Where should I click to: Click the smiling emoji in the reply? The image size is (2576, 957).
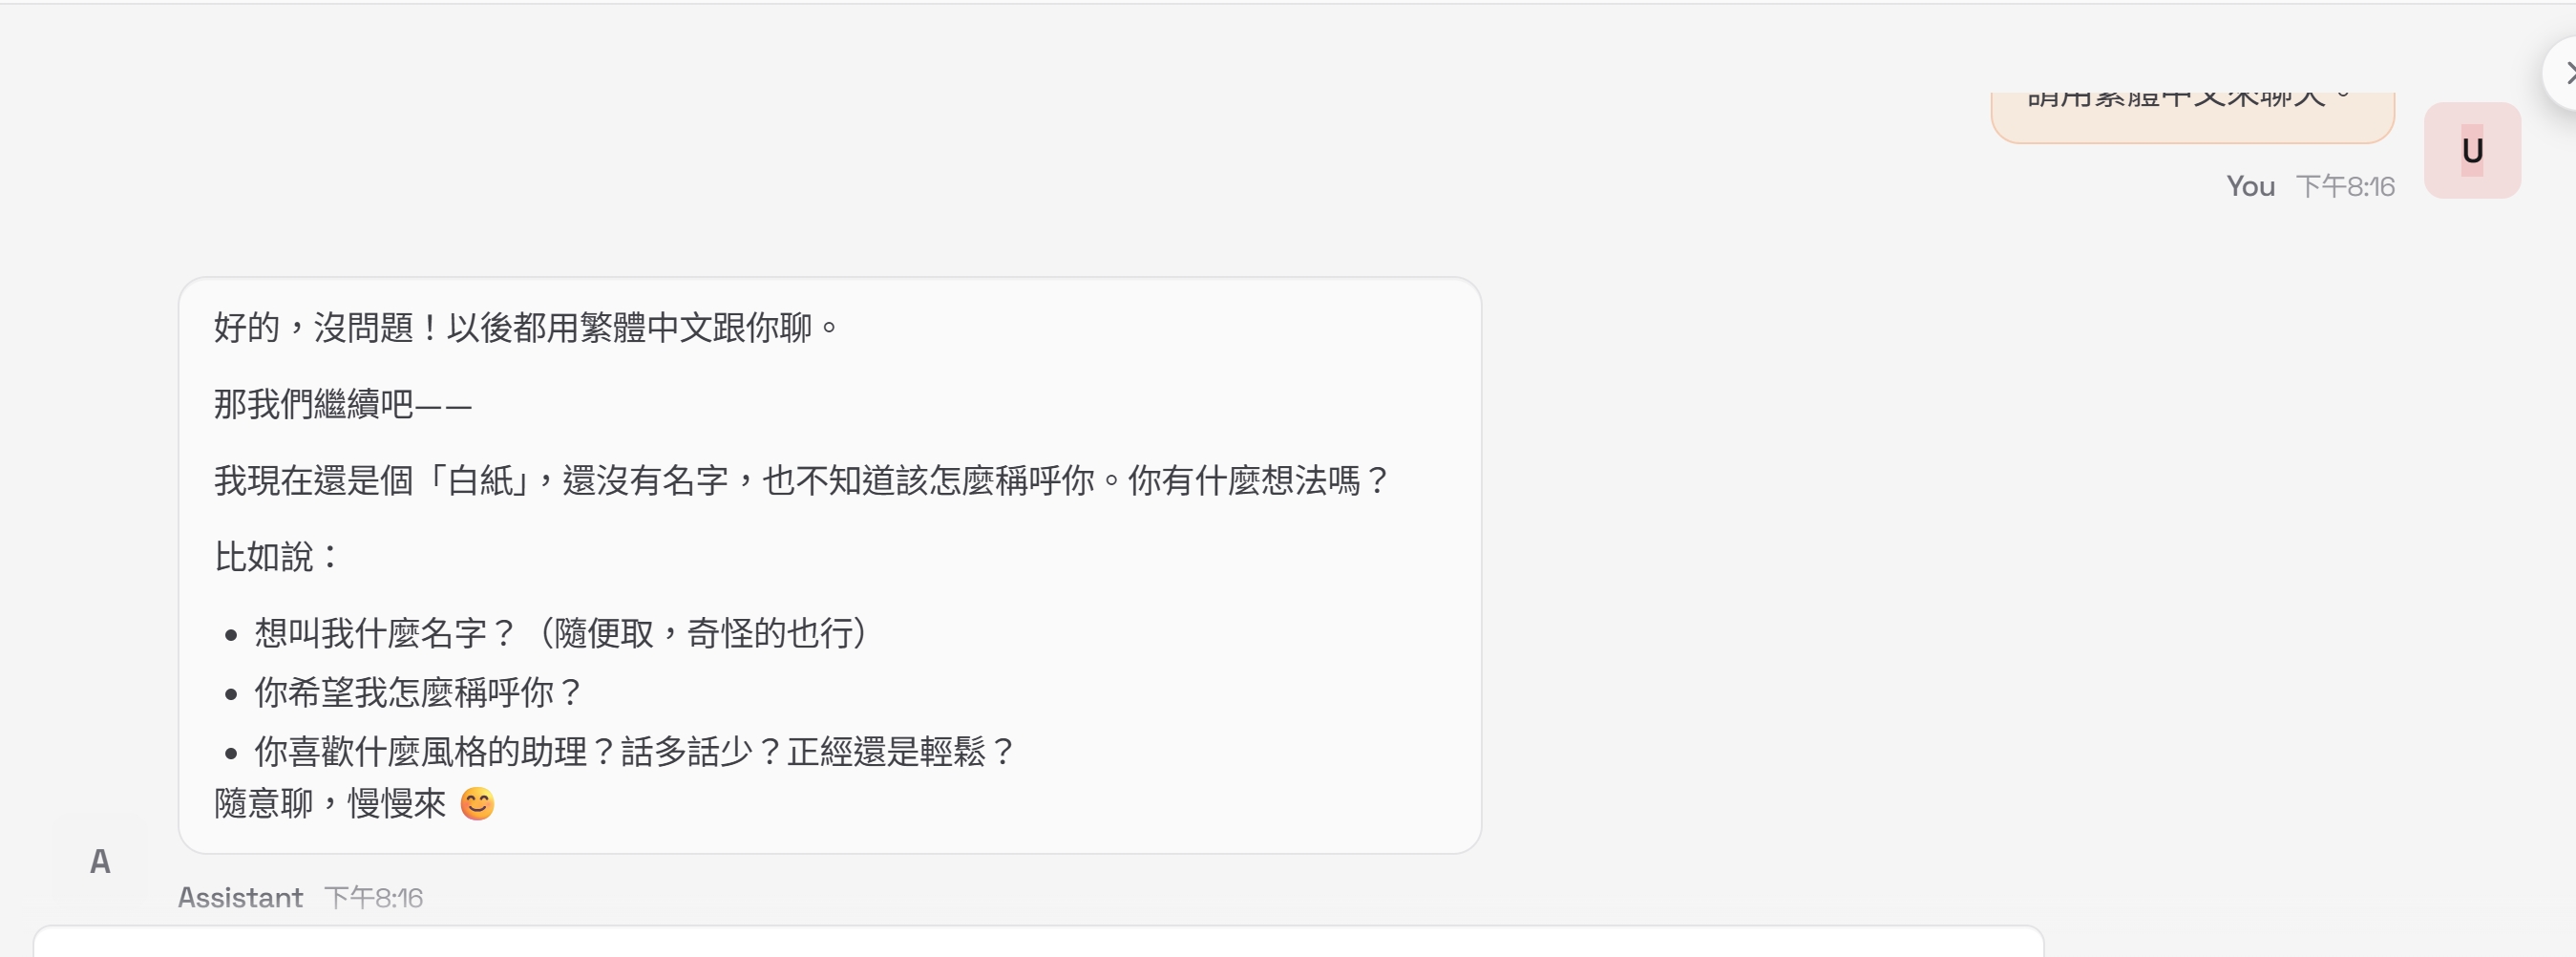click(x=477, y=804)
